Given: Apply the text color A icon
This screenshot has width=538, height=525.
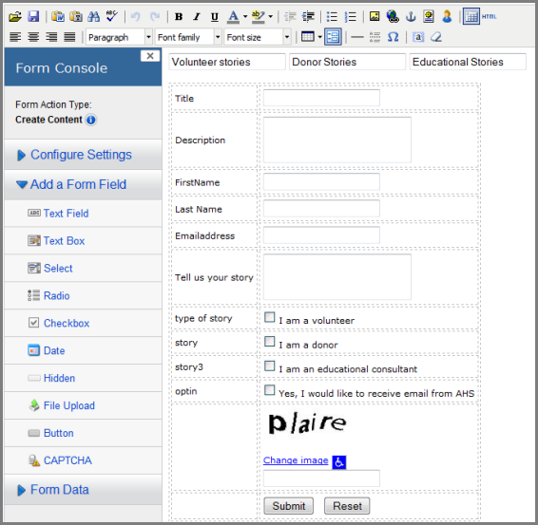Looking at the screenshot, I should [x=233, y=16].
